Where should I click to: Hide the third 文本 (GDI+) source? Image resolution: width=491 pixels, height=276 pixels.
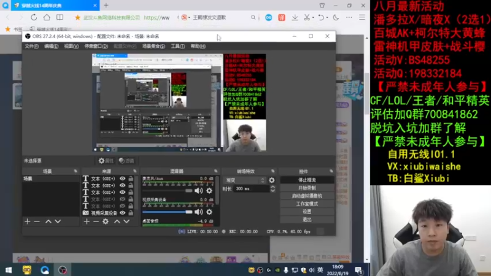(122, 193)
